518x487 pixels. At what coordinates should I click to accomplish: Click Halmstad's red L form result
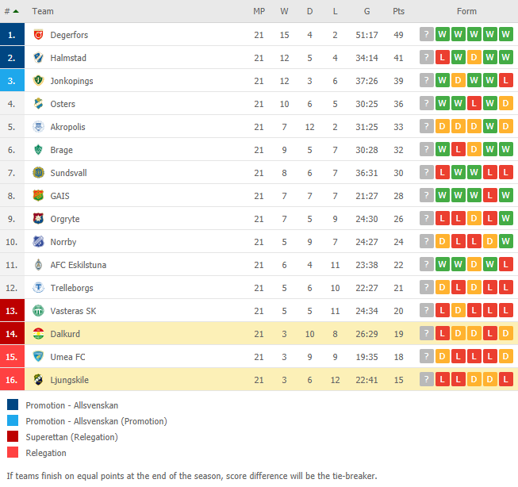tap(443, 57)
